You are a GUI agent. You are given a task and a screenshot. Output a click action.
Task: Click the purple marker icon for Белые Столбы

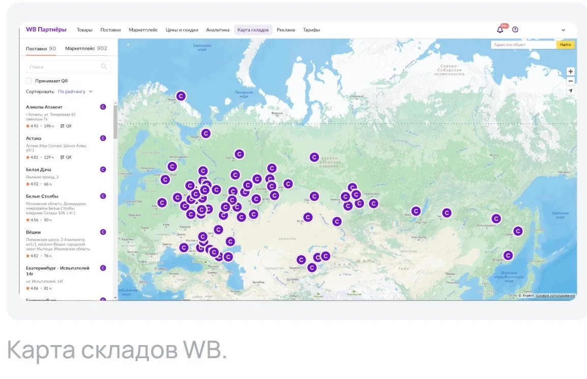coord(103,196)
